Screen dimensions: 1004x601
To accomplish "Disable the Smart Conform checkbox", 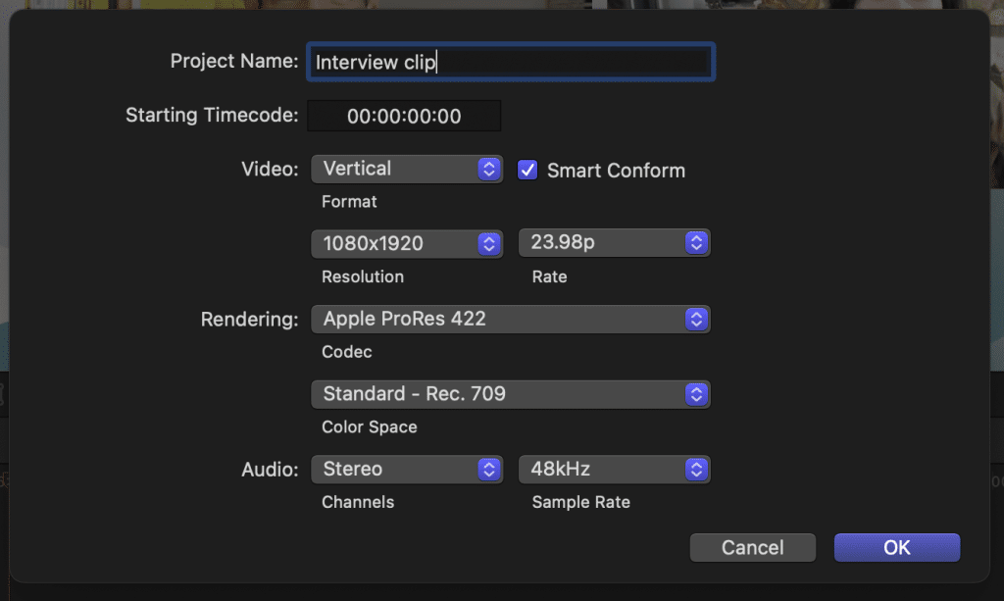I will pyautogui.click(x=527, y=170).
